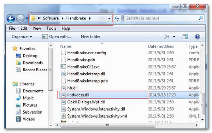
Task: Select the file Ookii.Dialogs.Wpf.dll
Action: pyautogui.click(x=86, y=102)
